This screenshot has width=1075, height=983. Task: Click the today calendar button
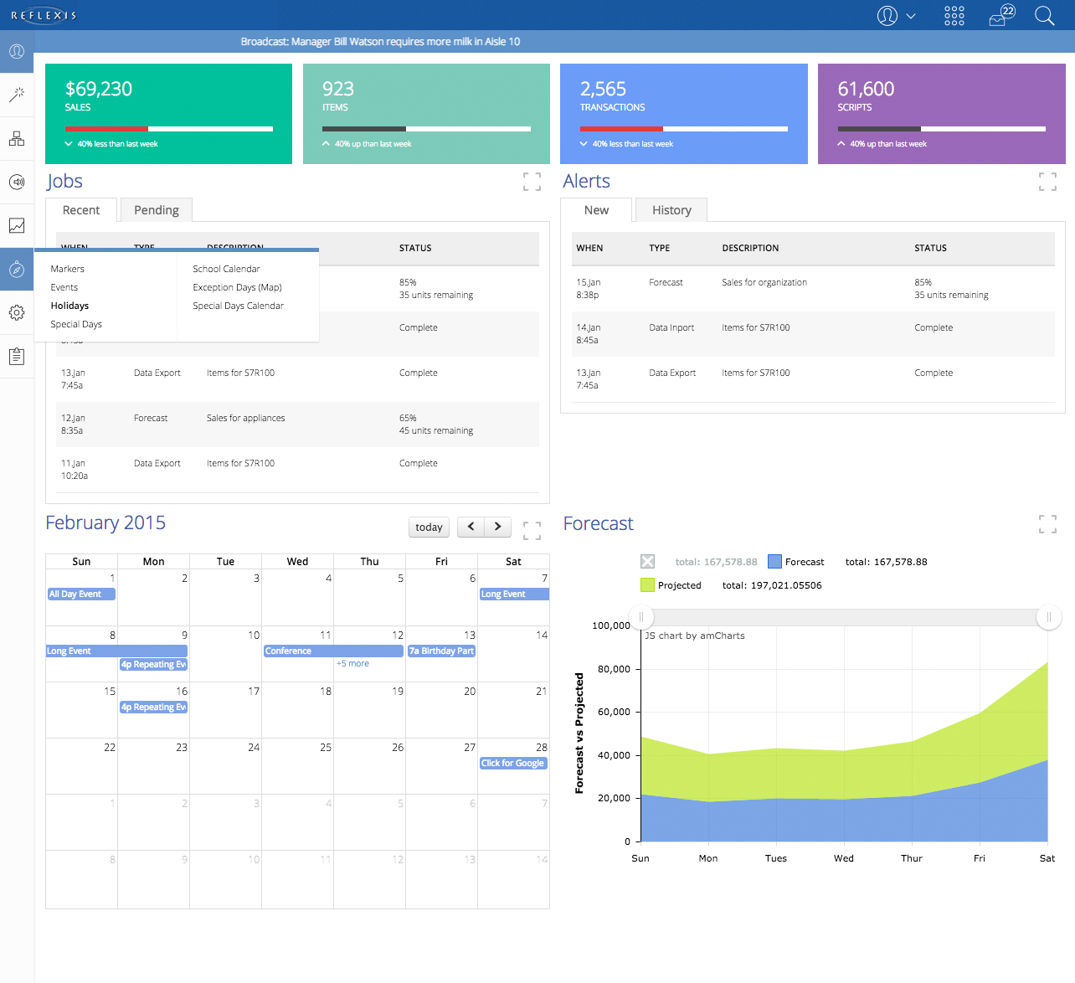point(429,527)
